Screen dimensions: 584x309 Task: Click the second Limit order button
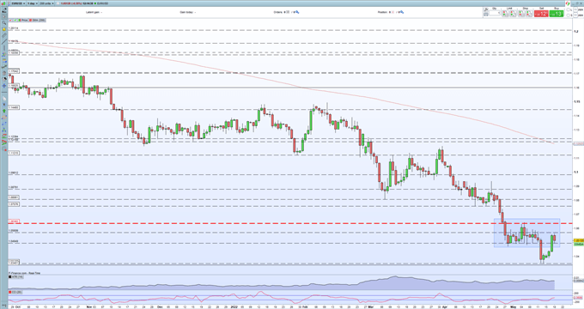point(514,14)
